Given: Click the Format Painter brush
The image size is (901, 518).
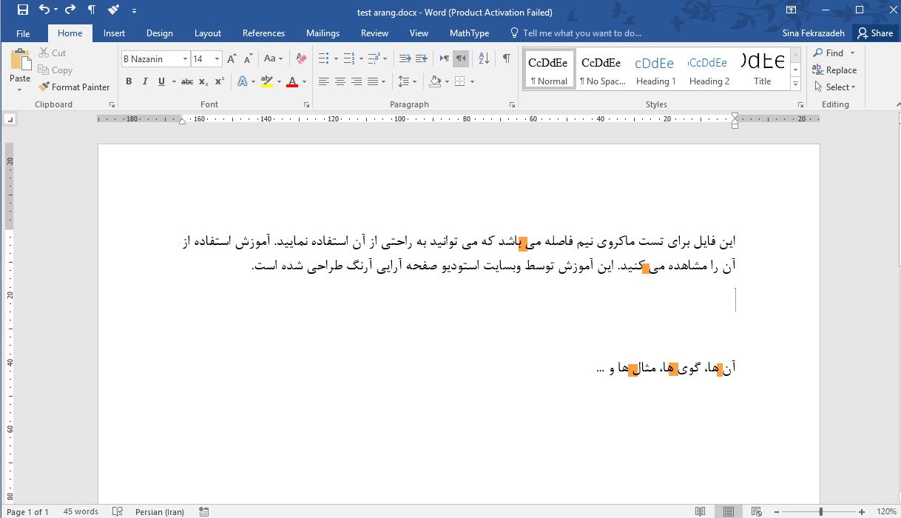Looking at the screenshot, I should tap(74, 87).
